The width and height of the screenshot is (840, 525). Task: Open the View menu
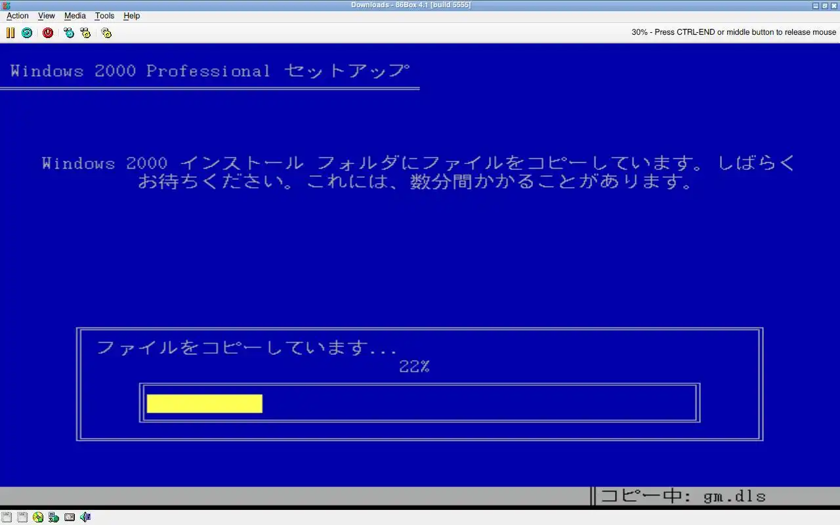tap(47, 16)
